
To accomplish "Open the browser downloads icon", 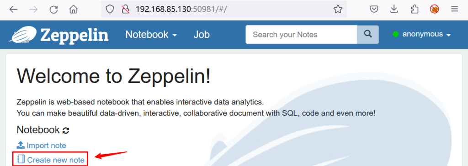I will point(394,9).
